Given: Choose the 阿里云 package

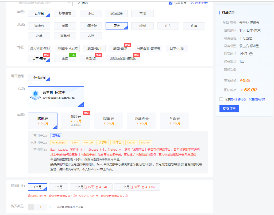Looking at the screenshot, I should 109,121.
